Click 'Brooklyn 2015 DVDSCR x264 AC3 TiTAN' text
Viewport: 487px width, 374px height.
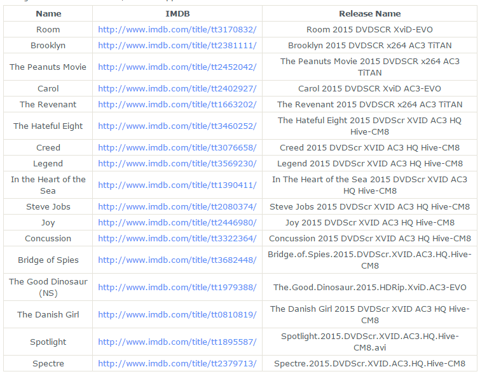pyautogui.click(x=369, y=45)
